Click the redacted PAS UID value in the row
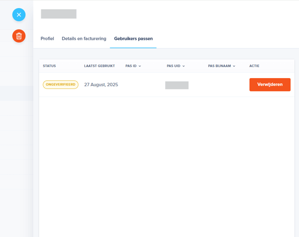 [x=177, y=85]
